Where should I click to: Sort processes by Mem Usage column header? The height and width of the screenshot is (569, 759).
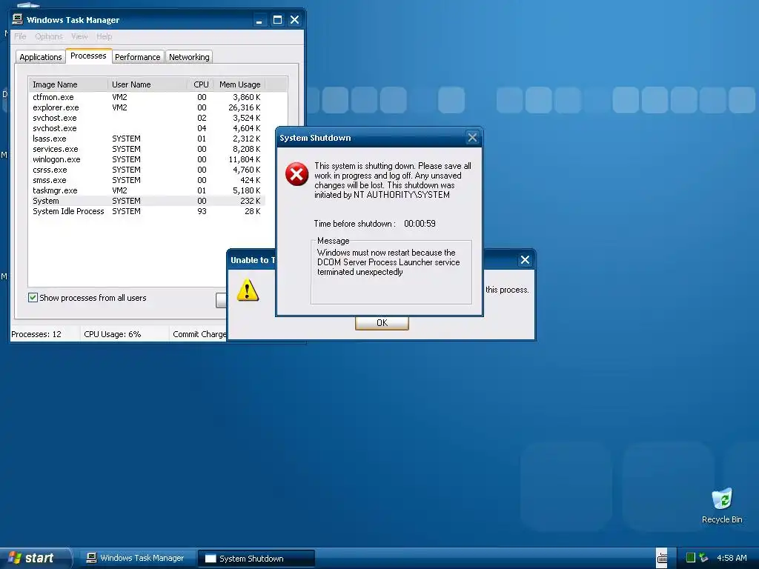(x=239, y=84)
